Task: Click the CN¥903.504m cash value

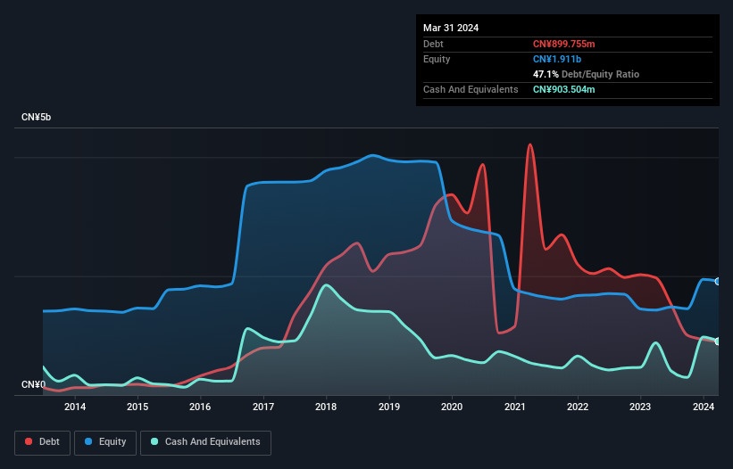Action: pyautogui.click(x=563, y=89)
